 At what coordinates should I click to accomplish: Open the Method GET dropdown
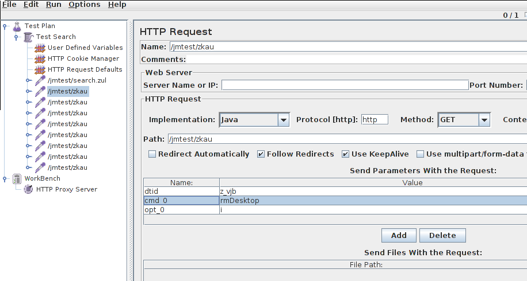pos(484,119)
